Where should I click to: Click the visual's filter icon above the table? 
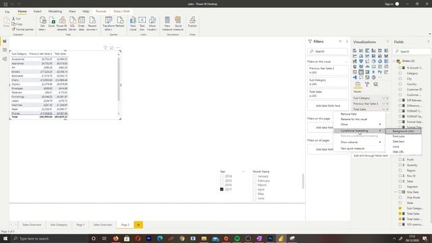tap(105, 48)
